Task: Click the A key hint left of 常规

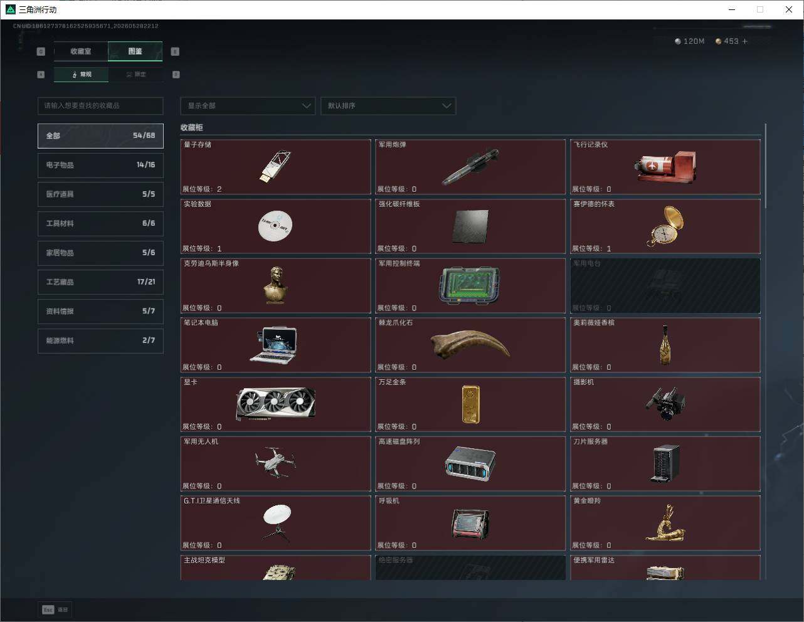Action: pyautogui.click(x=41, y=75)
